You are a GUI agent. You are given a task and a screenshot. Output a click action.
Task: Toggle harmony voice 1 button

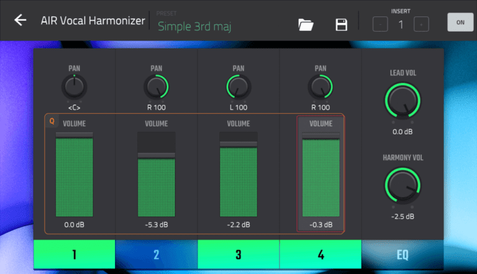[75, 255]
